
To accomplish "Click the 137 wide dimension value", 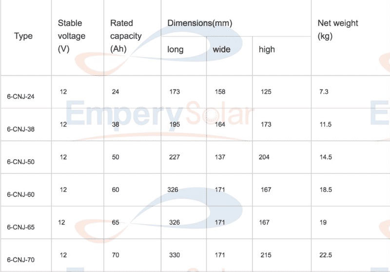I will tap(220, 157).
